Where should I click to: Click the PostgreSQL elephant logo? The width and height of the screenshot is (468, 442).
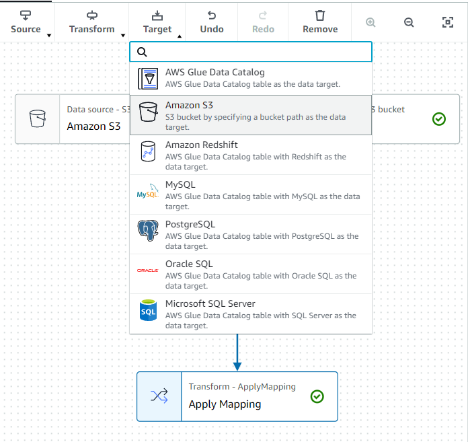click(148, 231)
